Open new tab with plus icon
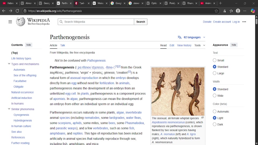The width and height of the screenshot is (258, 145). point(220,3)
